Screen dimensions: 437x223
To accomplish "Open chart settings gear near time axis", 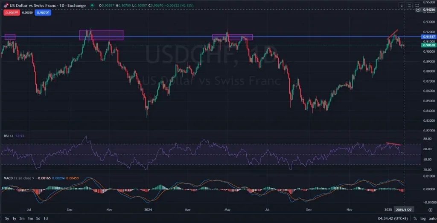I will pyautogui.click(x=430, y=210).
